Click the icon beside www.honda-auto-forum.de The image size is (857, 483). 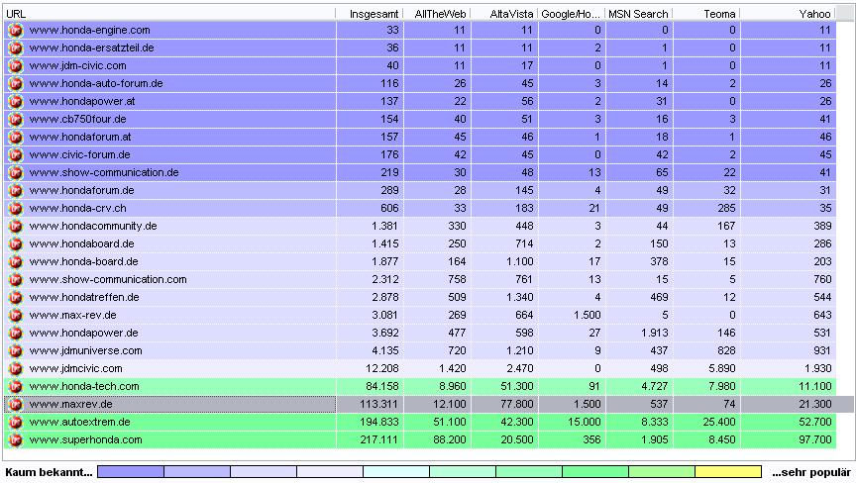click(x=15, y=83)
